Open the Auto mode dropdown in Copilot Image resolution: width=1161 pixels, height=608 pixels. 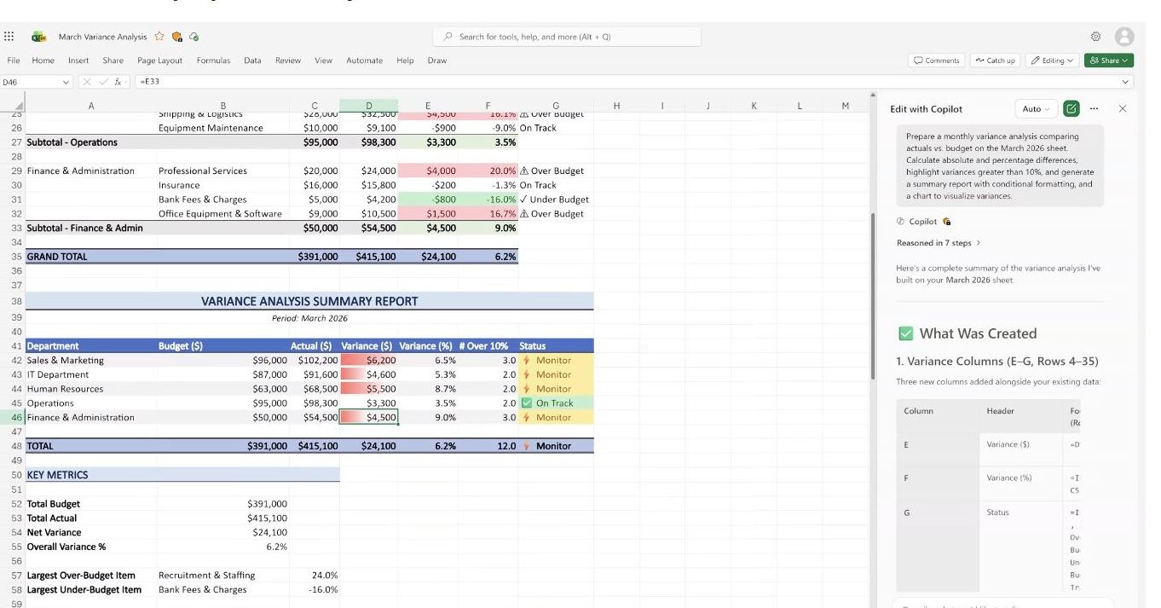pos(1037,109)
